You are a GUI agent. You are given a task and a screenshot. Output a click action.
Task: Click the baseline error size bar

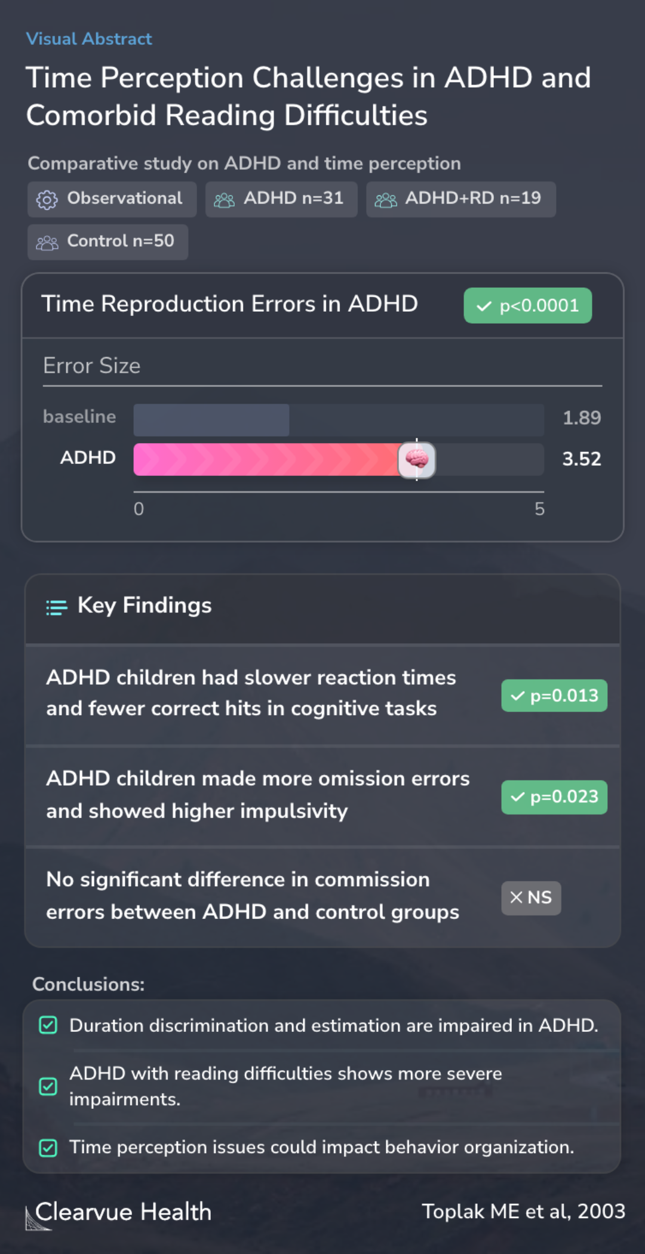(x=211, y=420)
